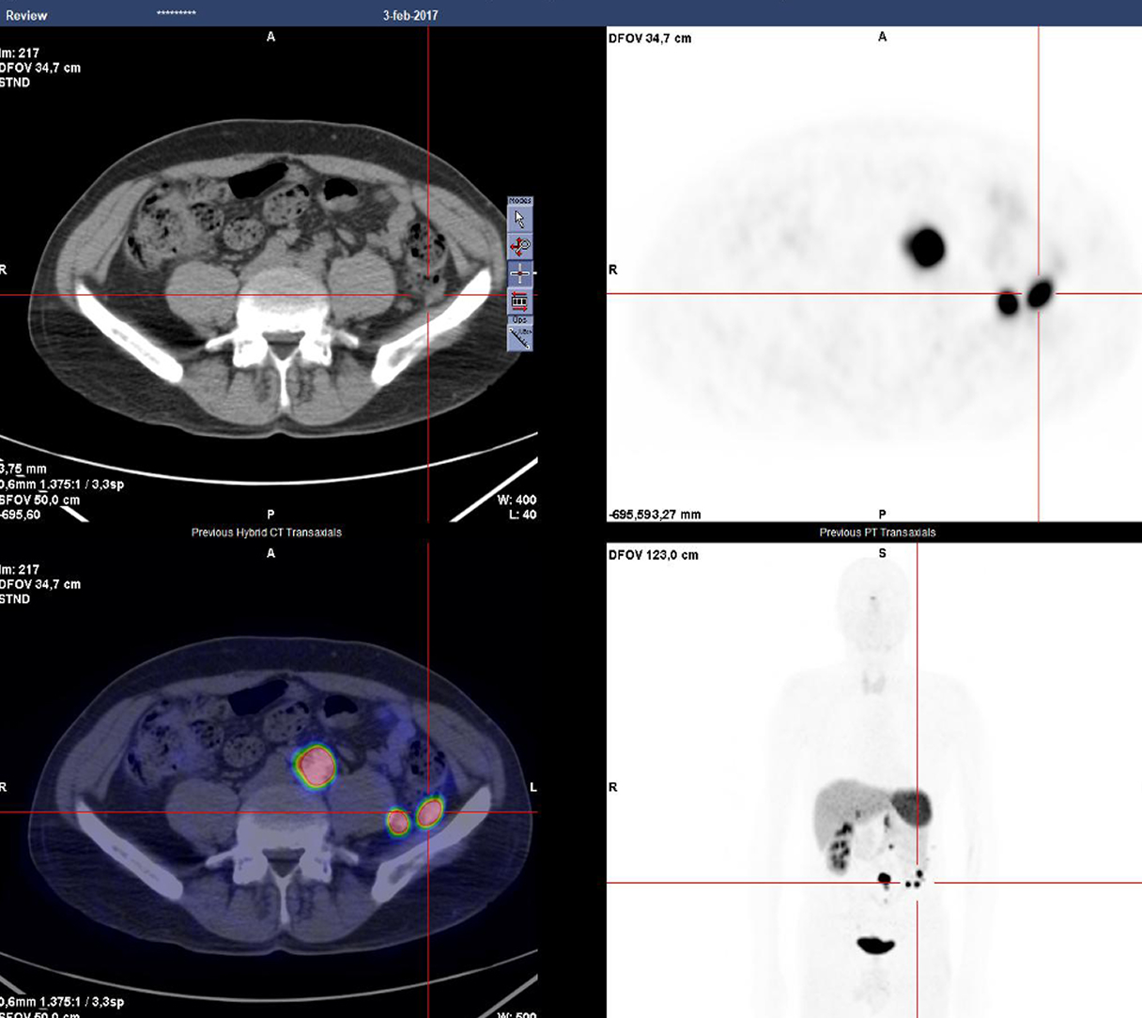Click the A orientation marker on the PET viewport
The width and height of the screenshot is (1142, 1018).
point(881,37)
